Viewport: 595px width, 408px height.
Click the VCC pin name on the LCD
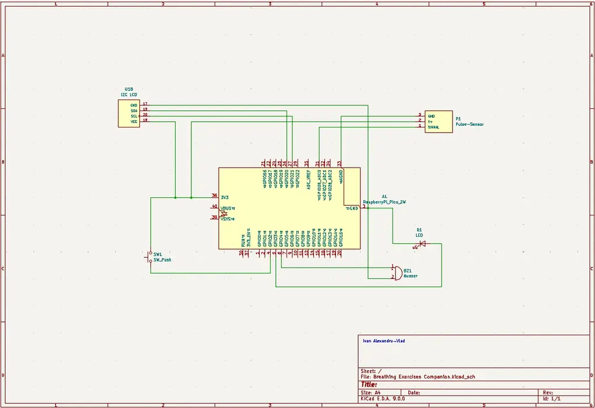coord(134,122)
